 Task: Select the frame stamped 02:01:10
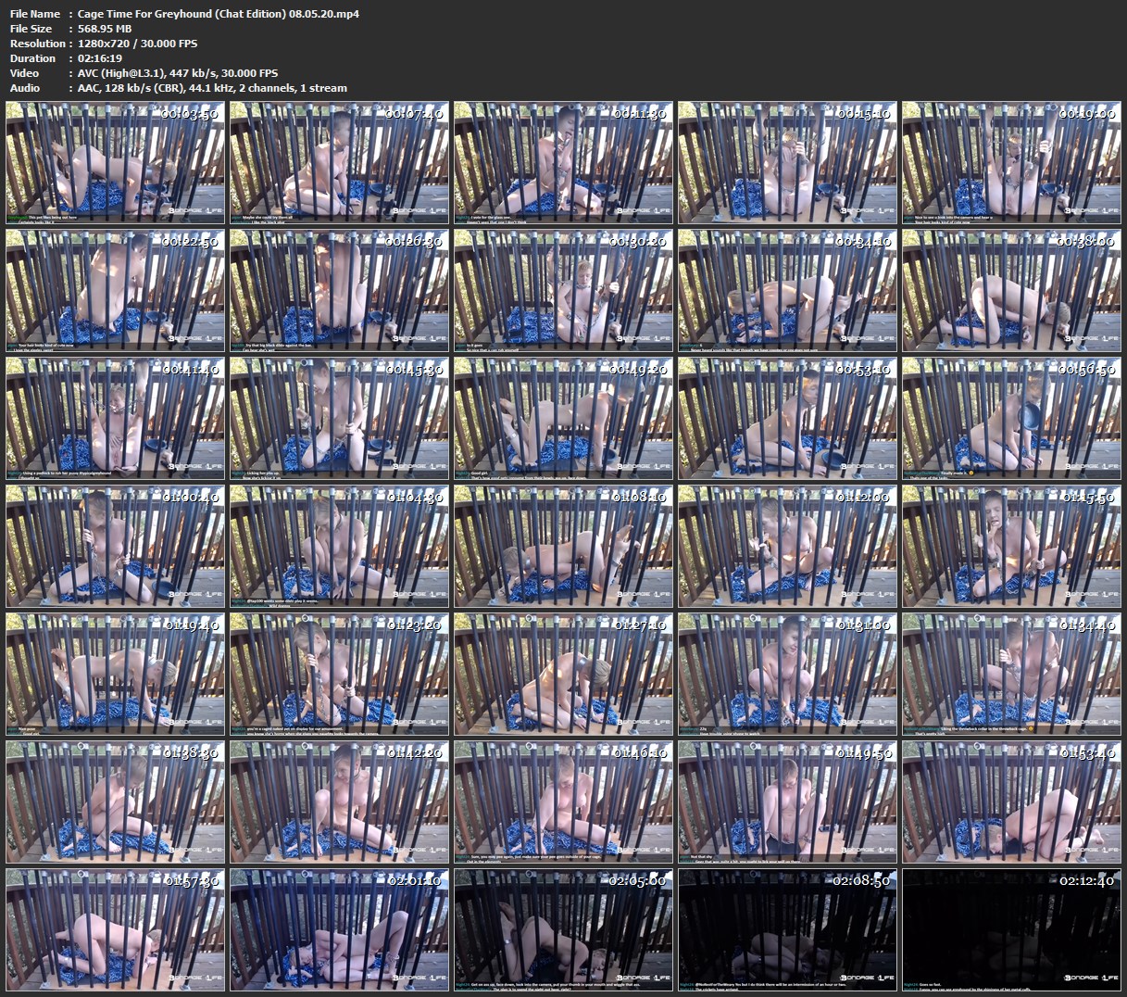pyautogui.click(x=339, y=929)
